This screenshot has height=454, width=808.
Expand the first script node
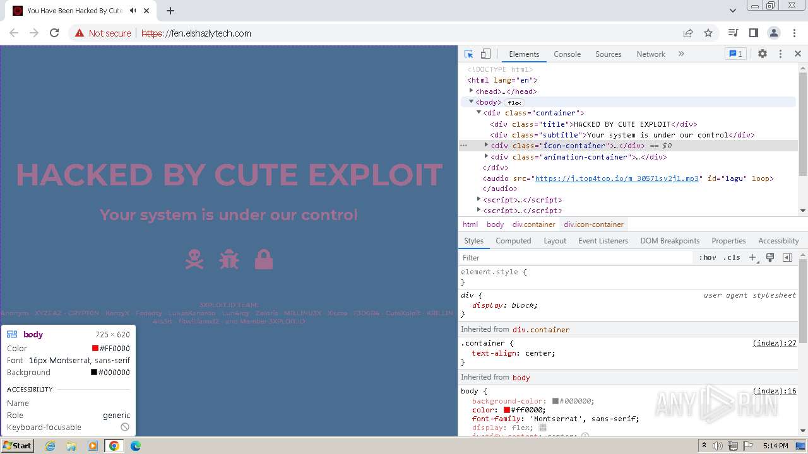tap(478, 199)
